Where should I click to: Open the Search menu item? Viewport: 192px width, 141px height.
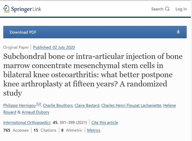(x=160, y=9)
